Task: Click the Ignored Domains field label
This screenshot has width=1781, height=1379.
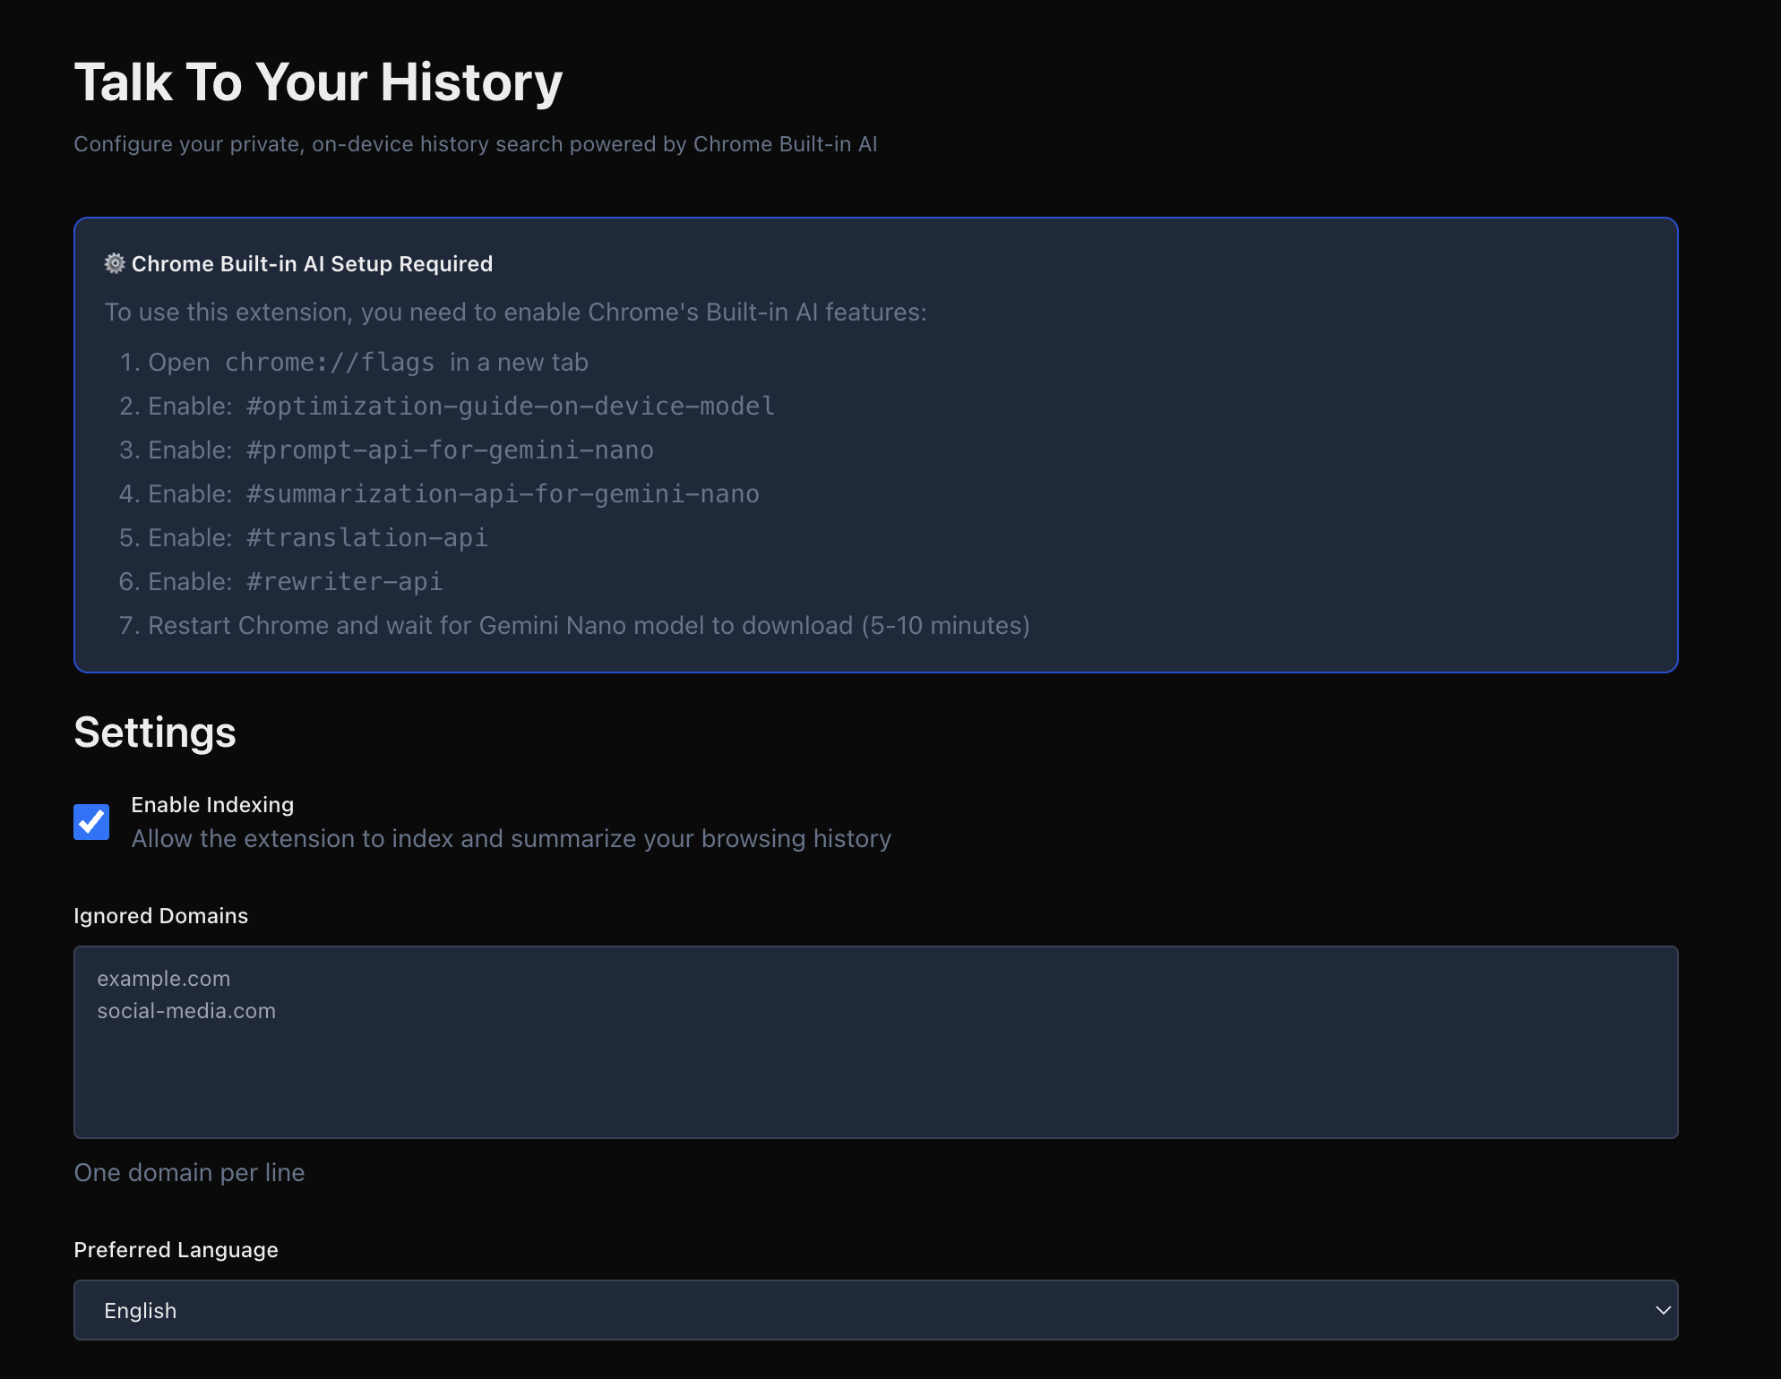Action: [160, 916]
